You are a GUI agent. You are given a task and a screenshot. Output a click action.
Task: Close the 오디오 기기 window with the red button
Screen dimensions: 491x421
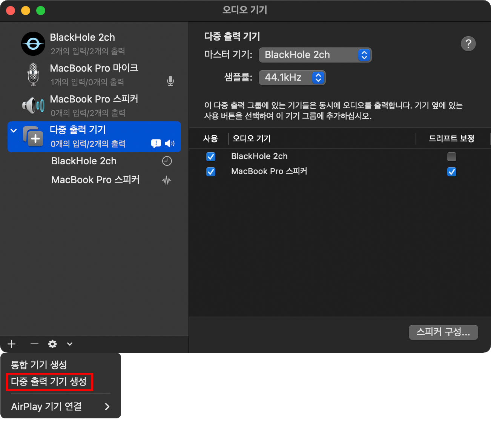[11, 11]
